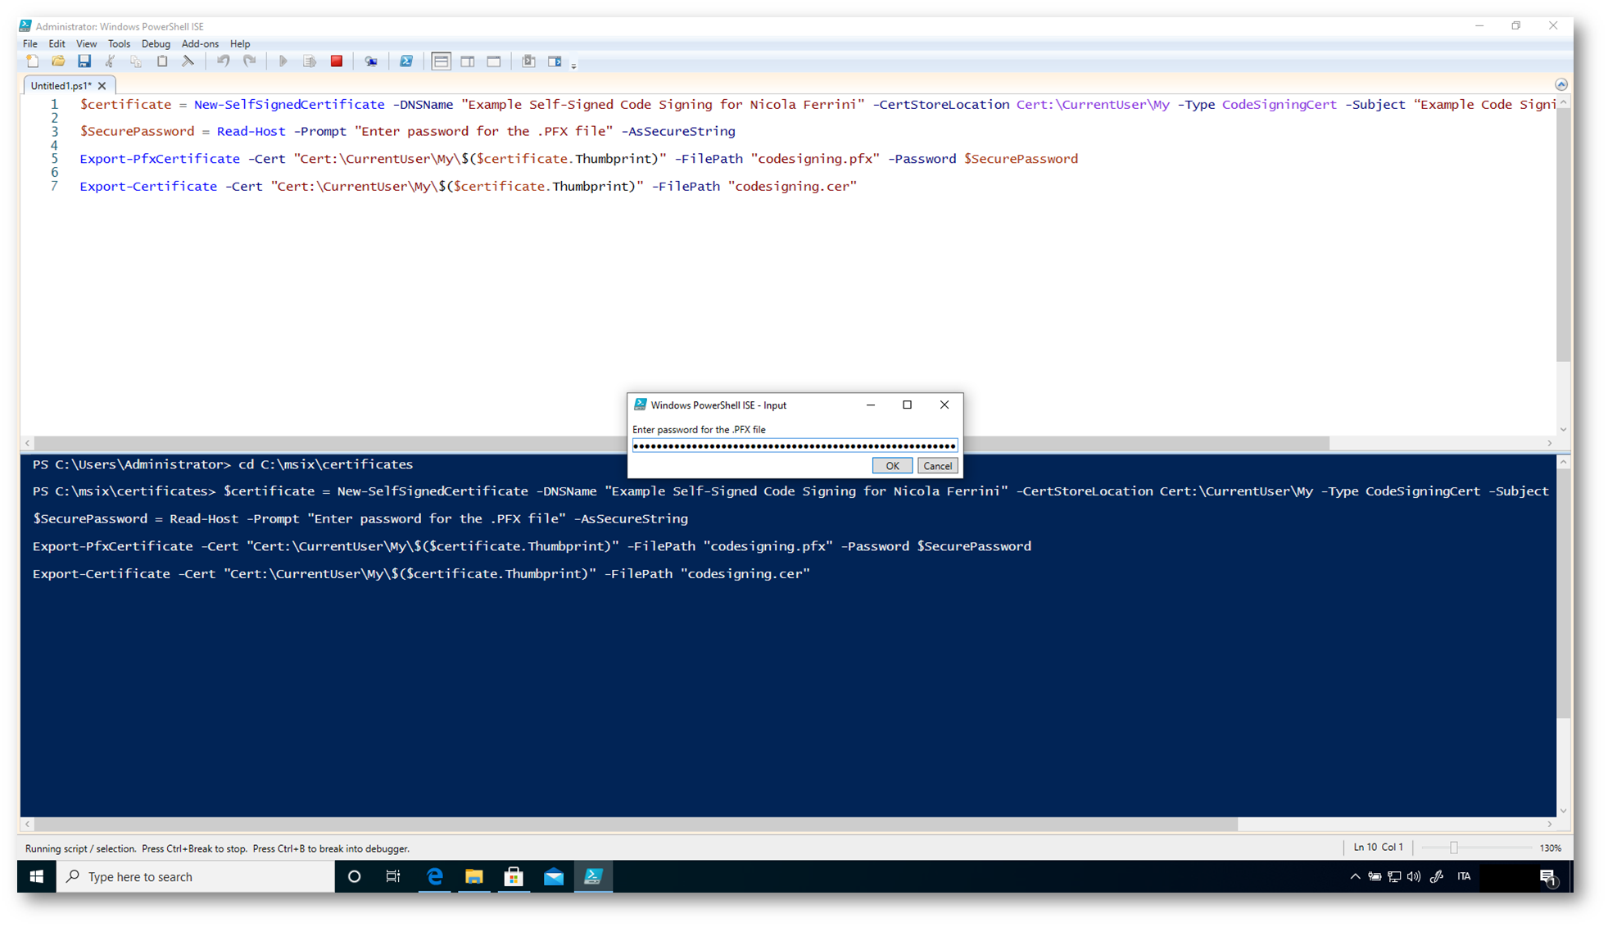This screenshot has height=927, width=1608.
Task: Maximize the PowerShell ISE Input dialog
Action: (x=907, y=405)
